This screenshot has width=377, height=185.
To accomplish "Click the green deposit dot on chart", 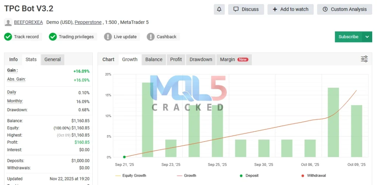I will point(124,157).
